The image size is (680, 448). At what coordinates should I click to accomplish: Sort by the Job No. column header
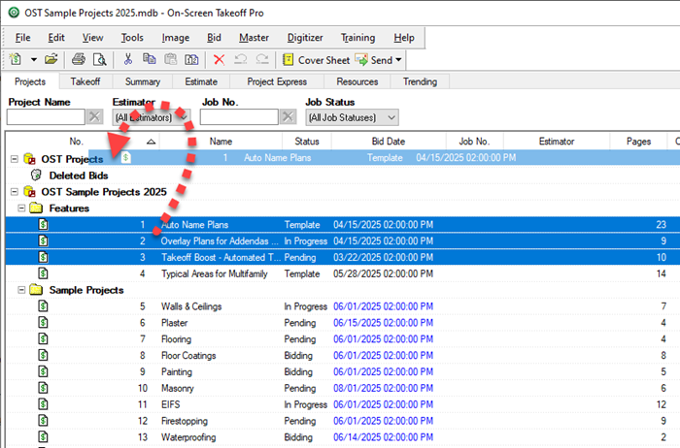(474, 142)
